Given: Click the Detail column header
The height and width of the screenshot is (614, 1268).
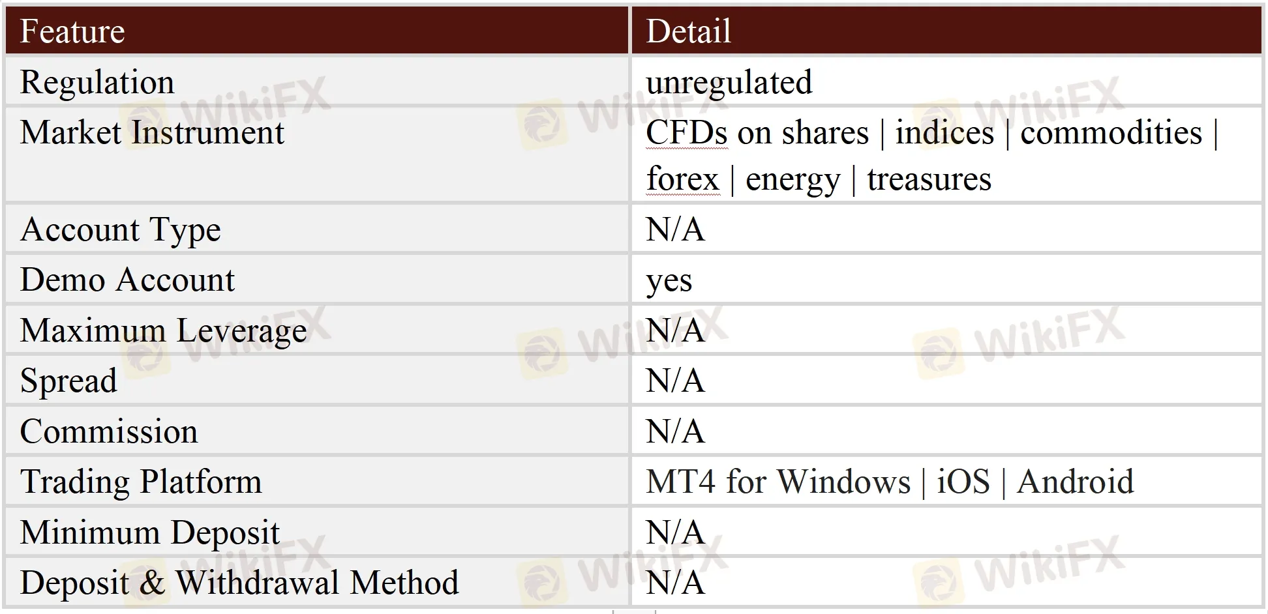Looking at the screenshot, I should (688, 31).
